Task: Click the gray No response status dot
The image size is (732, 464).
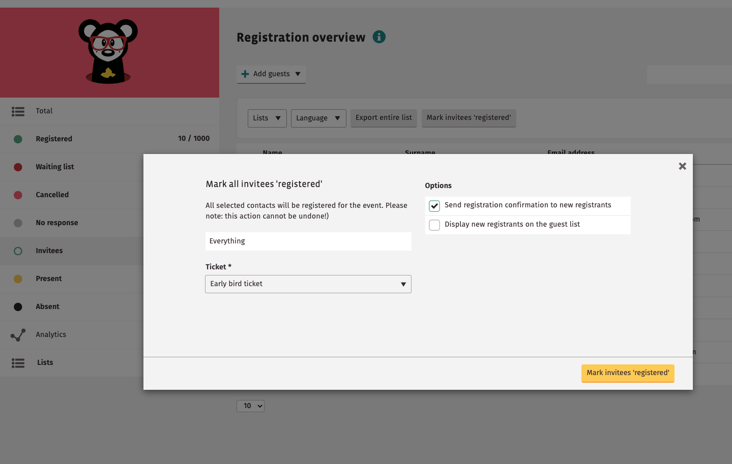Action: pos(18,223)
